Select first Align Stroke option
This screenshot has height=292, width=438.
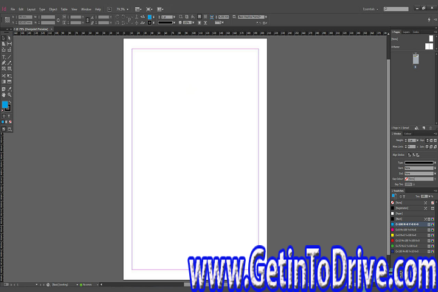click(x=409, y=155)
